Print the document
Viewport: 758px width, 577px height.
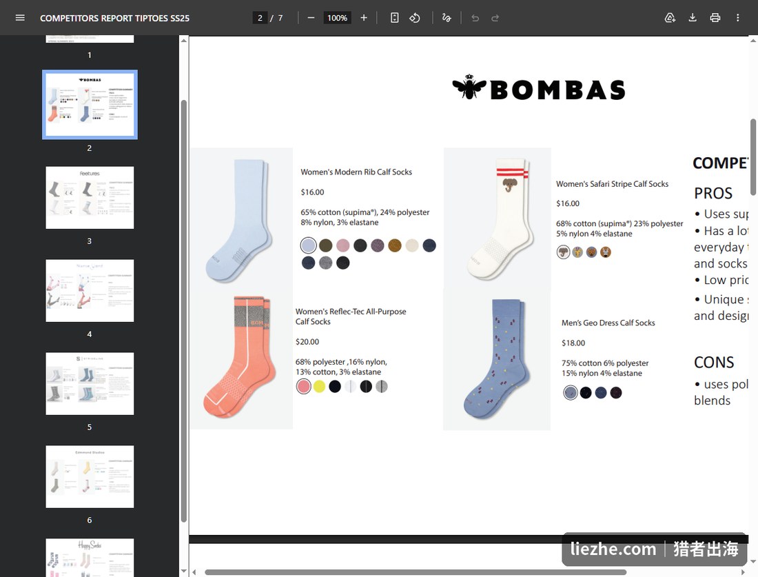[715, 18]
